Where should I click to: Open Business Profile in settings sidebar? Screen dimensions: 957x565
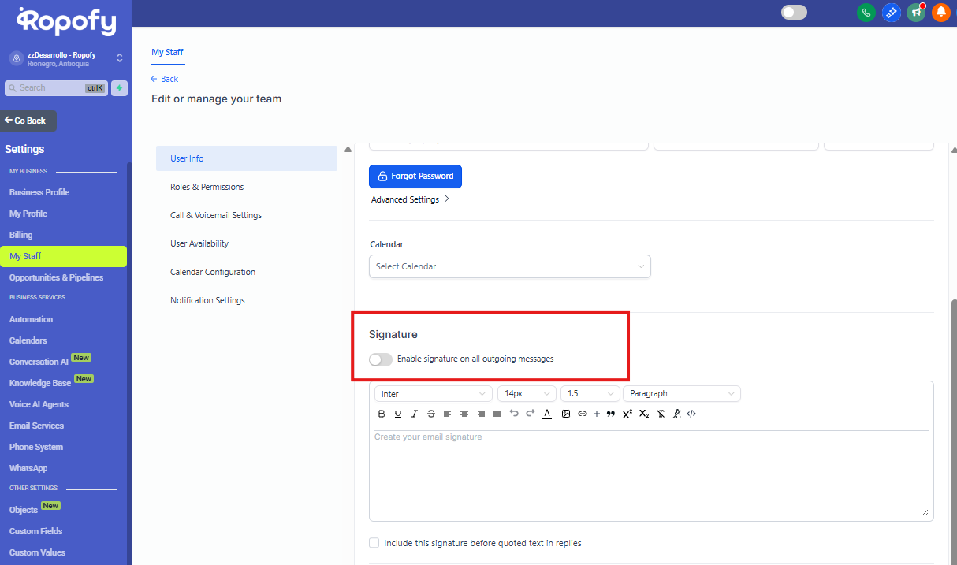click(39, 192)
